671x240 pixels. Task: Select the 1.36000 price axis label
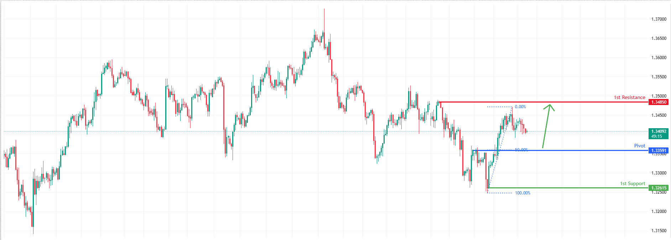659,58
